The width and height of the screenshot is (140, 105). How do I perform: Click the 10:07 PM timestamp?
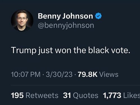(26, 74)
